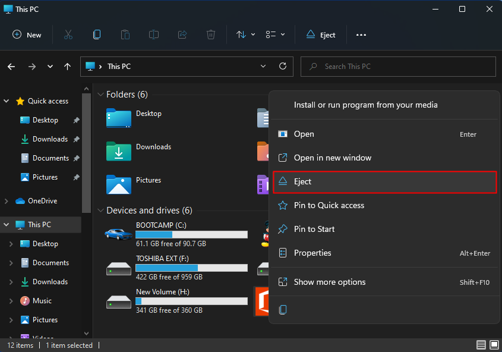Select the TOSHIBA EXT (F:) drive
This screenshot has width=502, height=352.
coord(176,268)
